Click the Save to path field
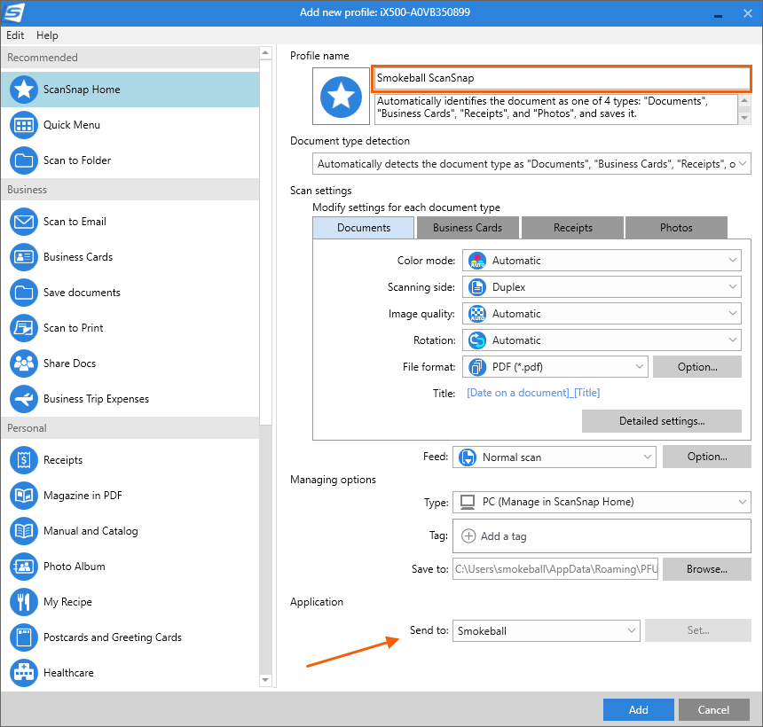 pos(555,569)
